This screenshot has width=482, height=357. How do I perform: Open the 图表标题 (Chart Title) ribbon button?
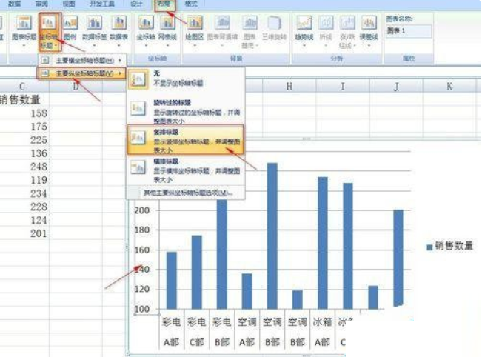tap(24, 30)
